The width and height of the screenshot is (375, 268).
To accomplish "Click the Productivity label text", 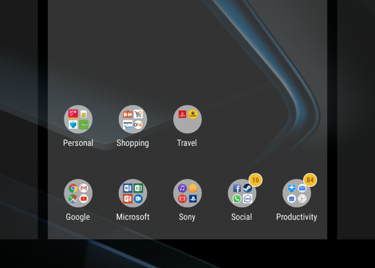I will (x=296, y=218).
